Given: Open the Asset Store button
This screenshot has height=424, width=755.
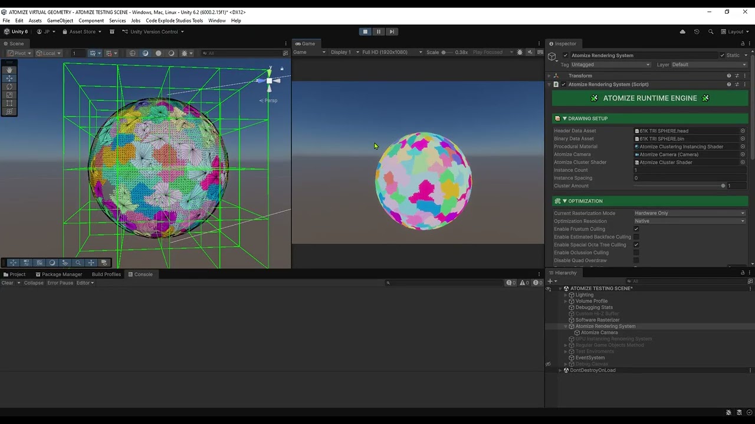Looking at the screenshot, I should 83,32.
